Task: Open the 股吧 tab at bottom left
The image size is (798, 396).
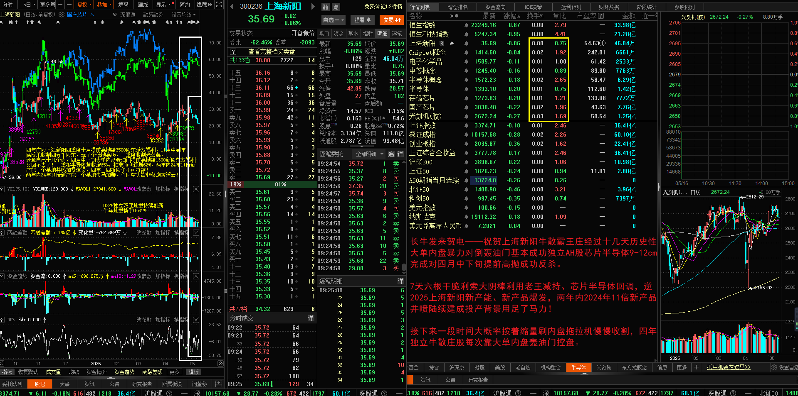Action: click(40, 384)
